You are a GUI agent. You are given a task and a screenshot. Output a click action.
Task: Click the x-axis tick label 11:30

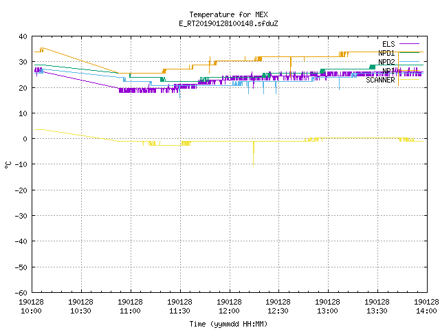(x=179, y=311)
